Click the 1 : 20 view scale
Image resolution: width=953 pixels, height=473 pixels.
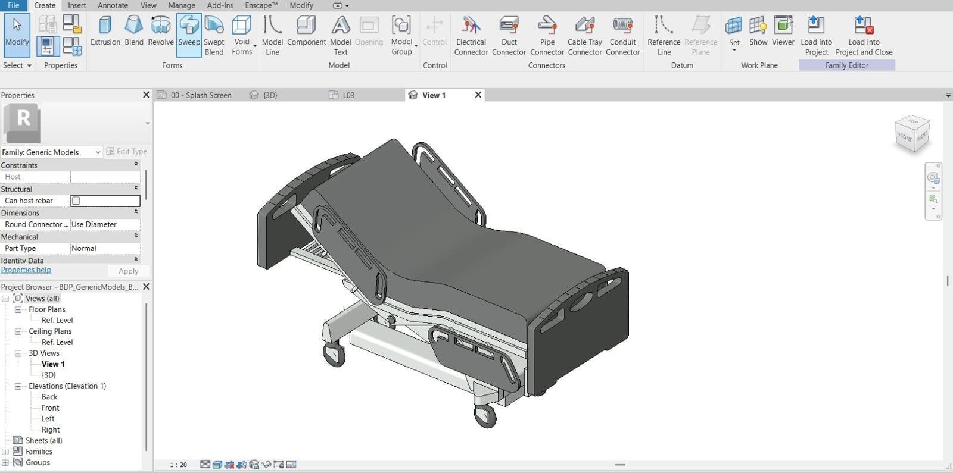tap(178, 465)
